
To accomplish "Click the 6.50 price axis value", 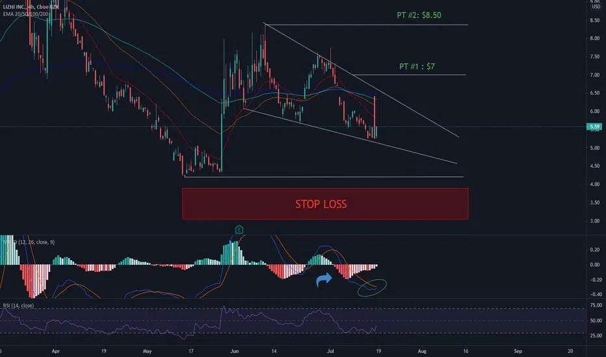I will (x=595, y=93).
